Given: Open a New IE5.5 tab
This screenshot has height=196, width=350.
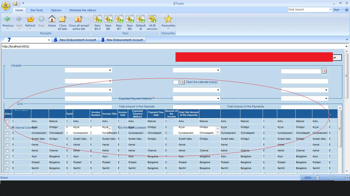Looking at the screenshot, I should 97,19.
